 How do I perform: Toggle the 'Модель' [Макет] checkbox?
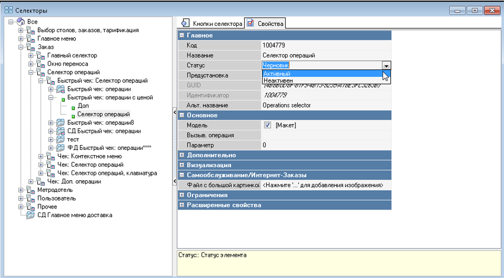(267, 125)
